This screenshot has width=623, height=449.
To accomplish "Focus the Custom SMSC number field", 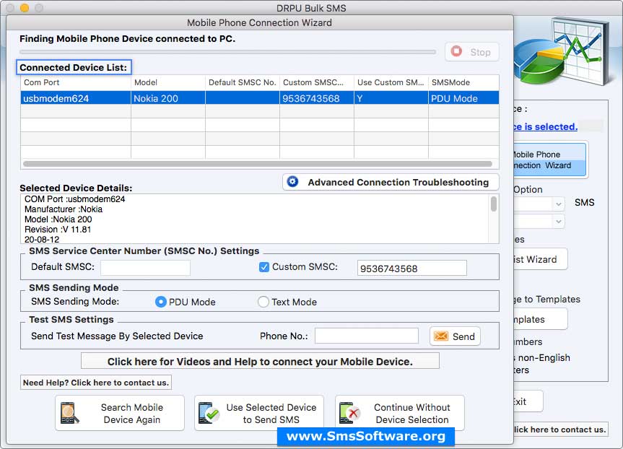I will point(412,268).
